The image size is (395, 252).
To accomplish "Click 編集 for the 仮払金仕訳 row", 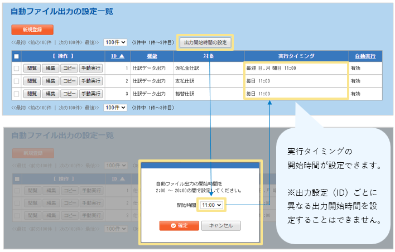I will click(x=51, y=68).
